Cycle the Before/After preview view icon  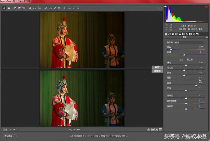coord(149,129)
